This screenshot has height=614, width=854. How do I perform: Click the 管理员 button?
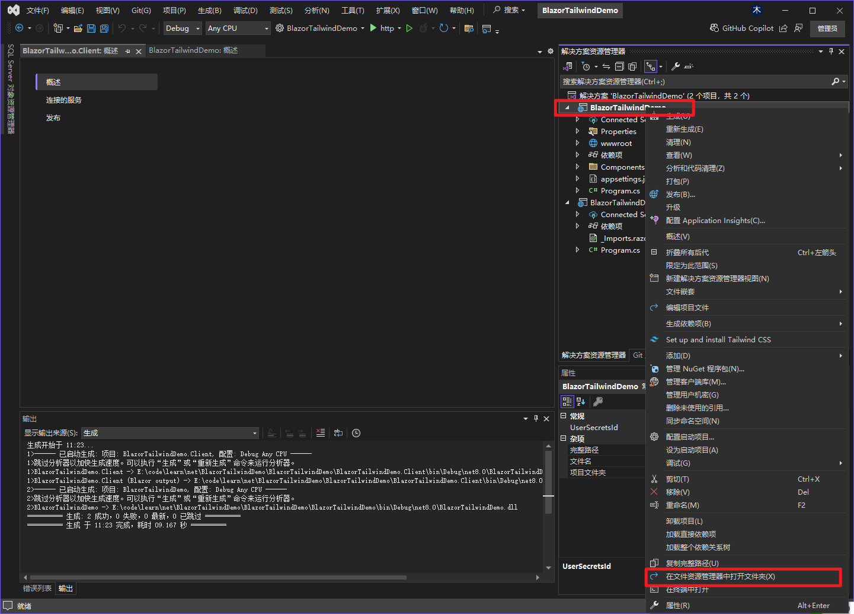[827, 28]
